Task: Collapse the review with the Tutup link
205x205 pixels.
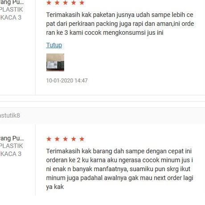Action: pos(54,45)
